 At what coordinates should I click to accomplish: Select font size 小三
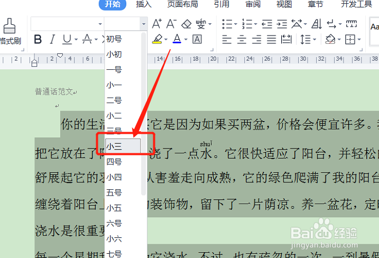coord(123,146)
